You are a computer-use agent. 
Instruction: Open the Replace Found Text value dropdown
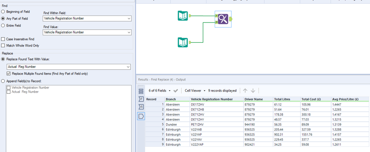pos(69,67)
